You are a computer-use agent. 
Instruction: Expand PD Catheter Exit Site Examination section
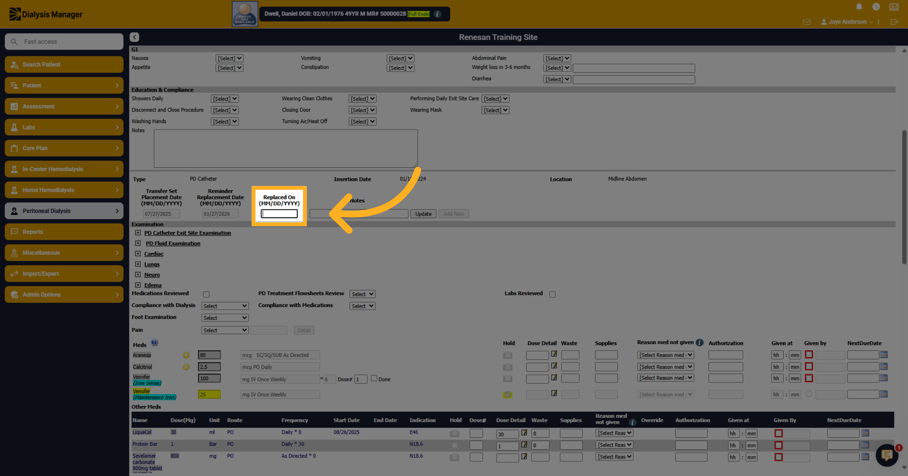pos(138,233)
